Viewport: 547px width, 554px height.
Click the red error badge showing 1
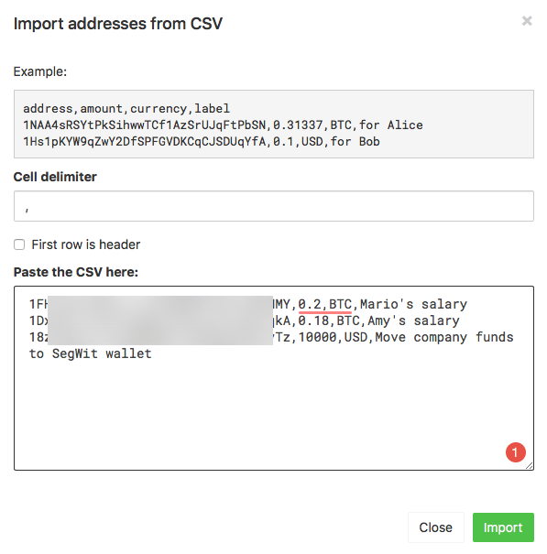[516, 451]
